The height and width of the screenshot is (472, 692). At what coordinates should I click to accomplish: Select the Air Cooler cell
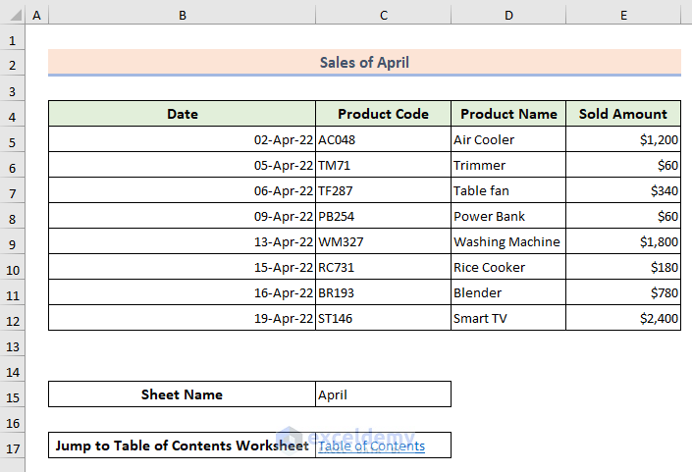[508, 139]
